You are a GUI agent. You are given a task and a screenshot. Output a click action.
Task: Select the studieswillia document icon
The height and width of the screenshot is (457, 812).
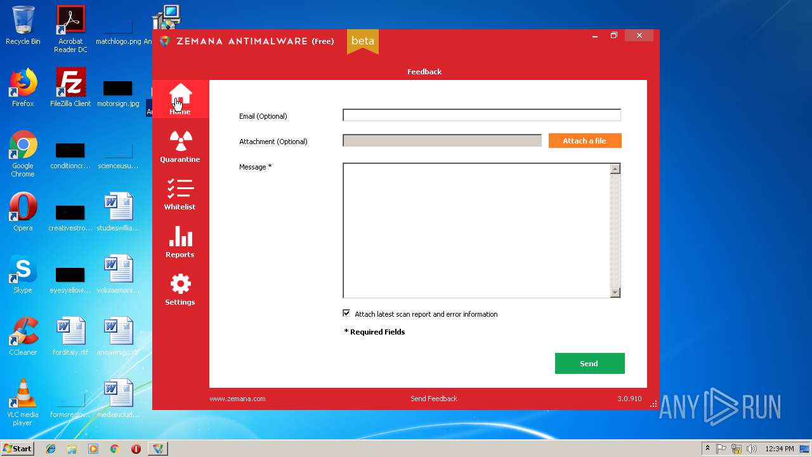coord(118,212)
